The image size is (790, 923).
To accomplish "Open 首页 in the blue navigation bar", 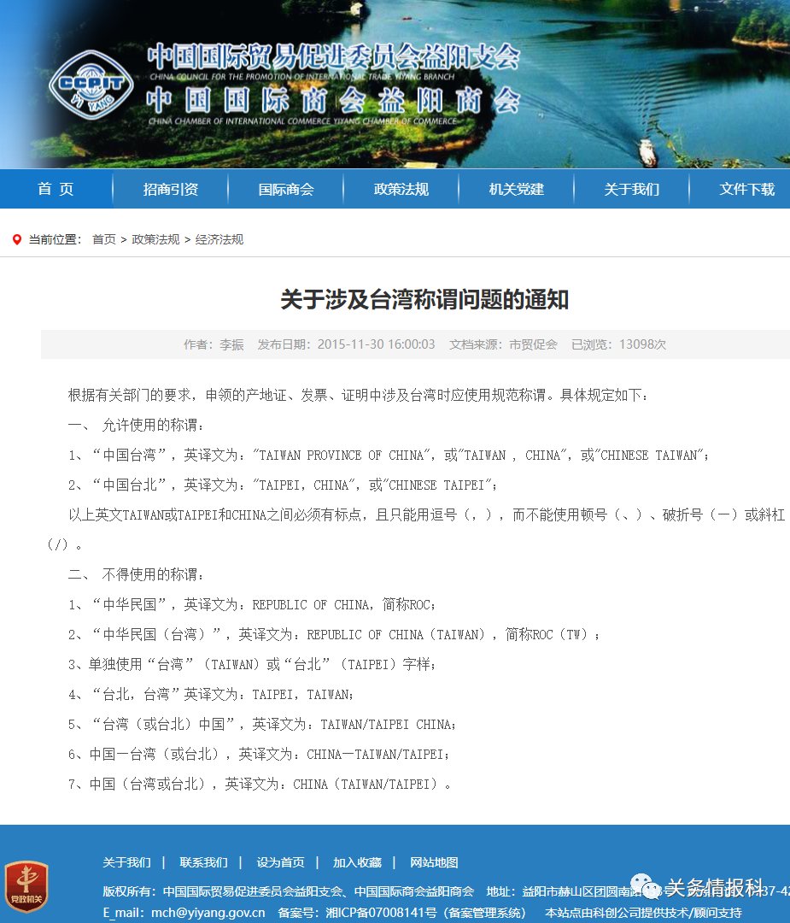I will (56, 190).
